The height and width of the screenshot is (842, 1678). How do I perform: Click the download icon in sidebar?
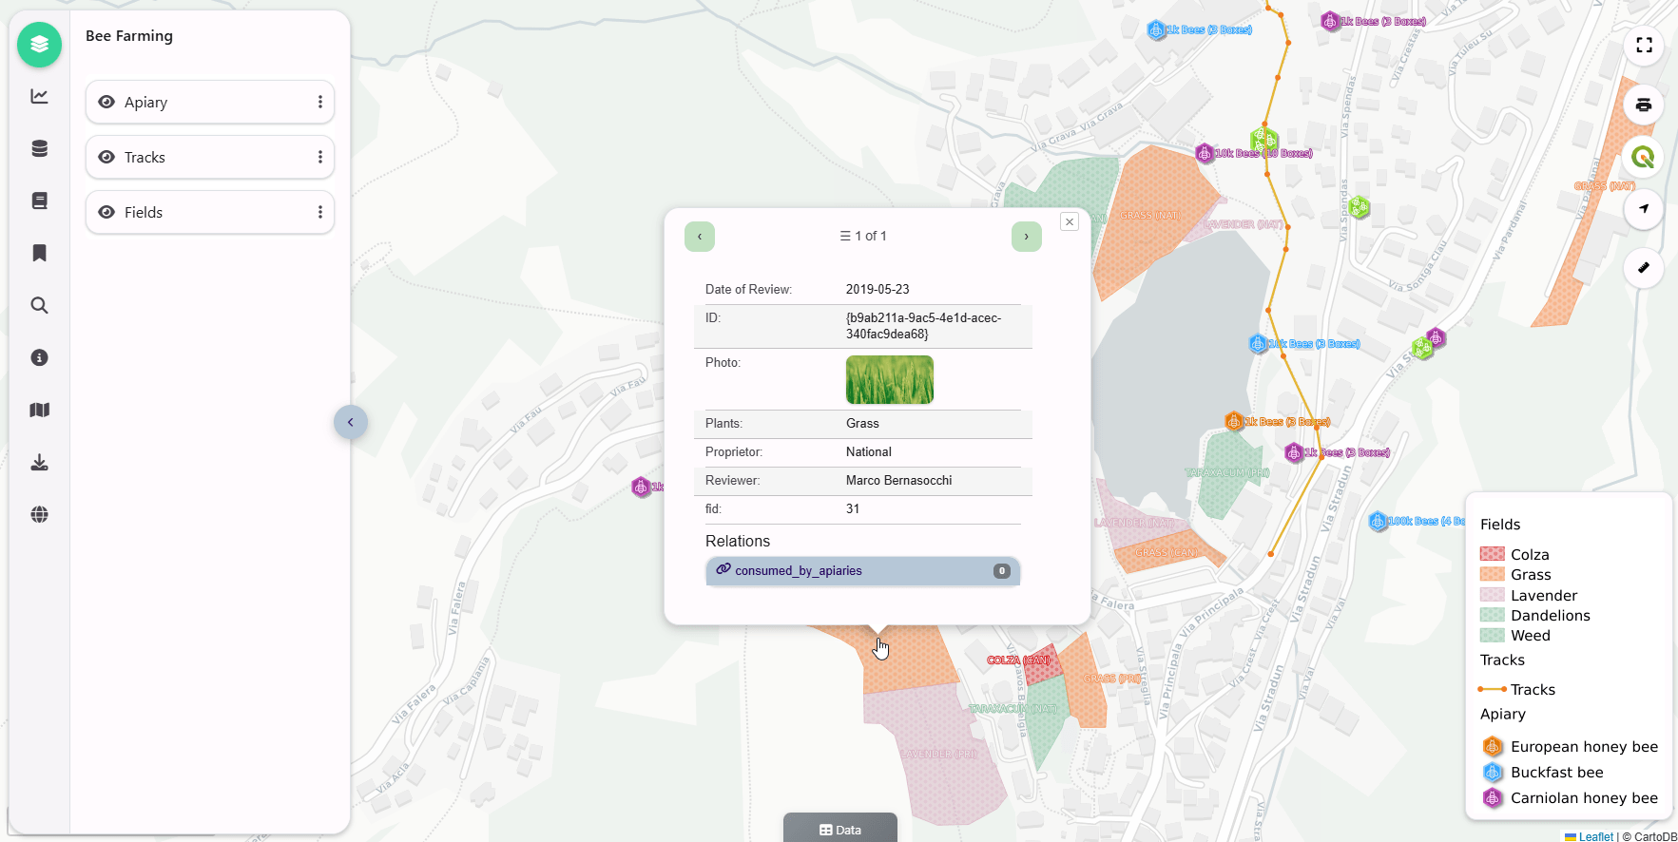[x=39, y=462]
